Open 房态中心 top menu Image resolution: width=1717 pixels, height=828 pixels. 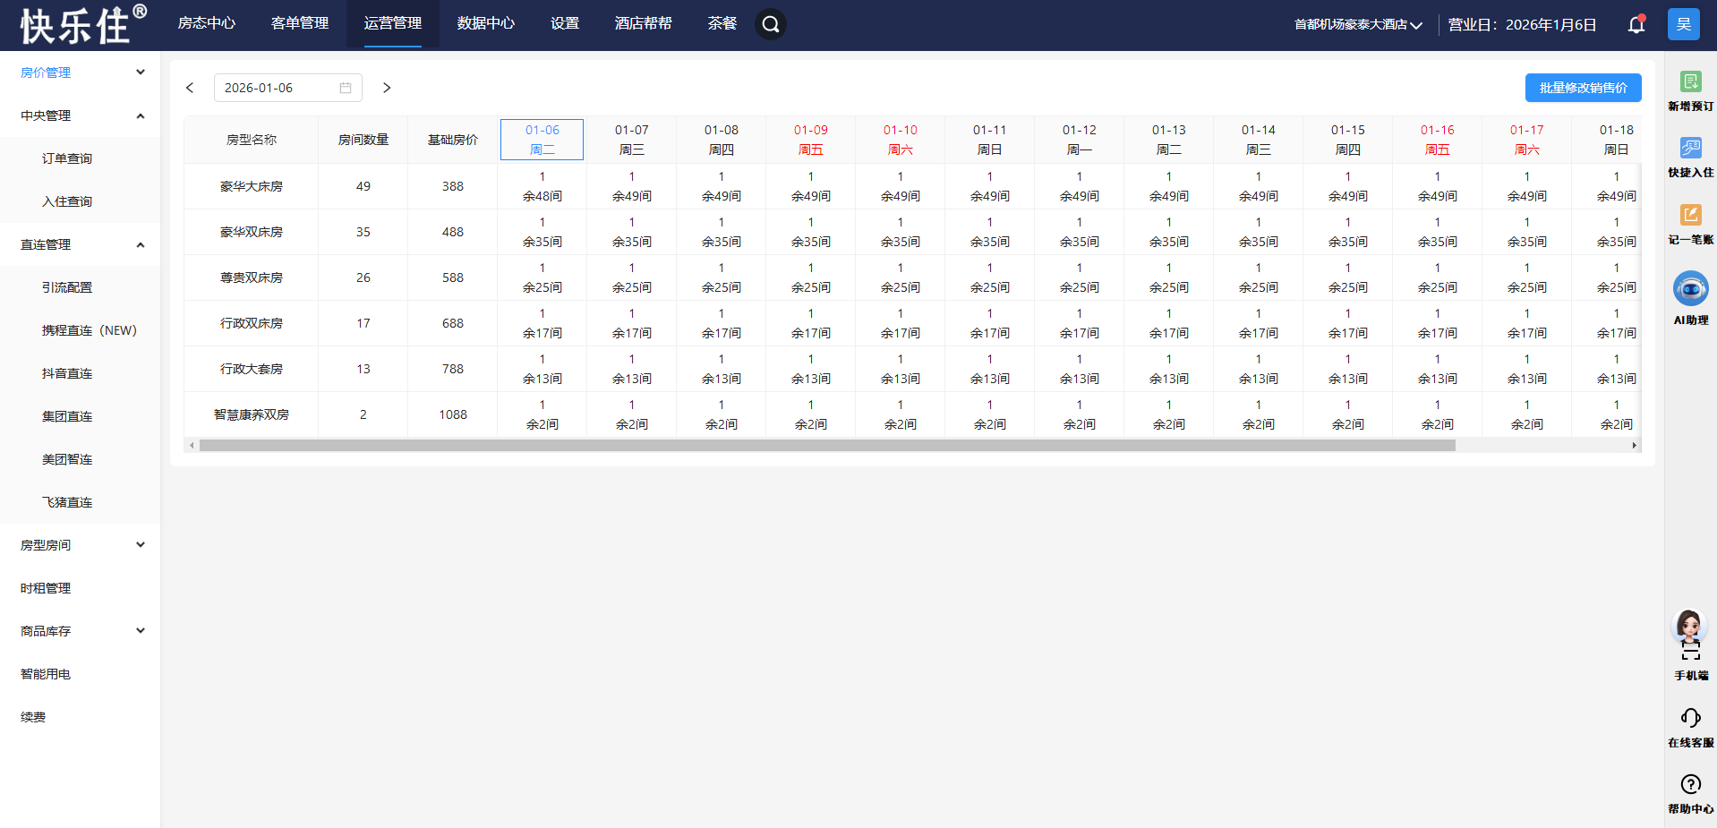[207, 23]
